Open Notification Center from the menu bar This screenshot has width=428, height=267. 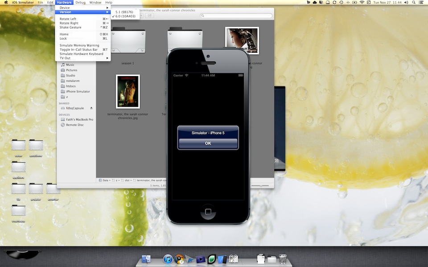click(x=421, y=3)
